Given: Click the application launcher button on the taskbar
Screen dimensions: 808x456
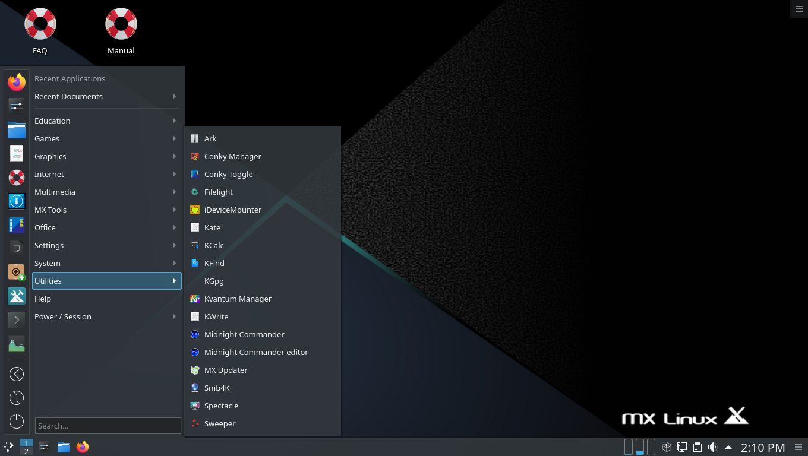Looking at the screenshot, I should click(8, 446).
